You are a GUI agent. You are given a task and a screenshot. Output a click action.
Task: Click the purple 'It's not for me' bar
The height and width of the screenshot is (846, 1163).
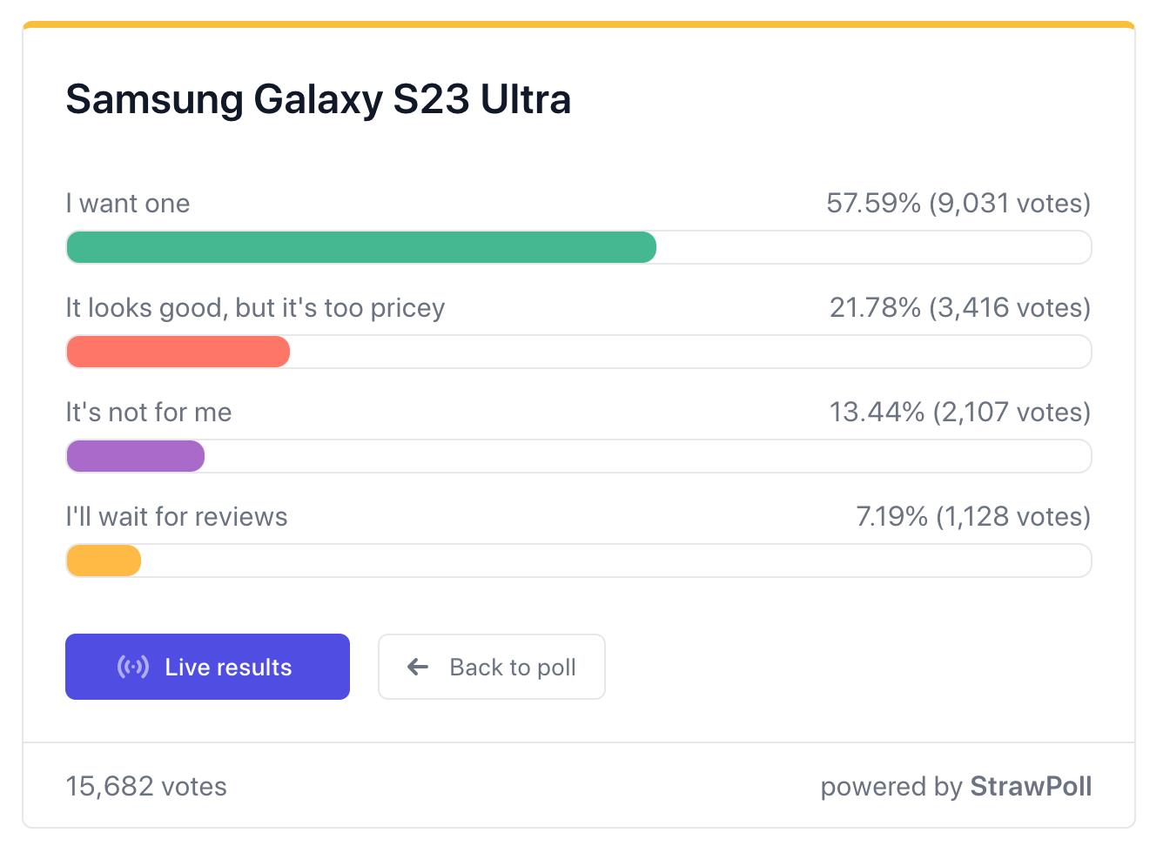coord(135,456)
